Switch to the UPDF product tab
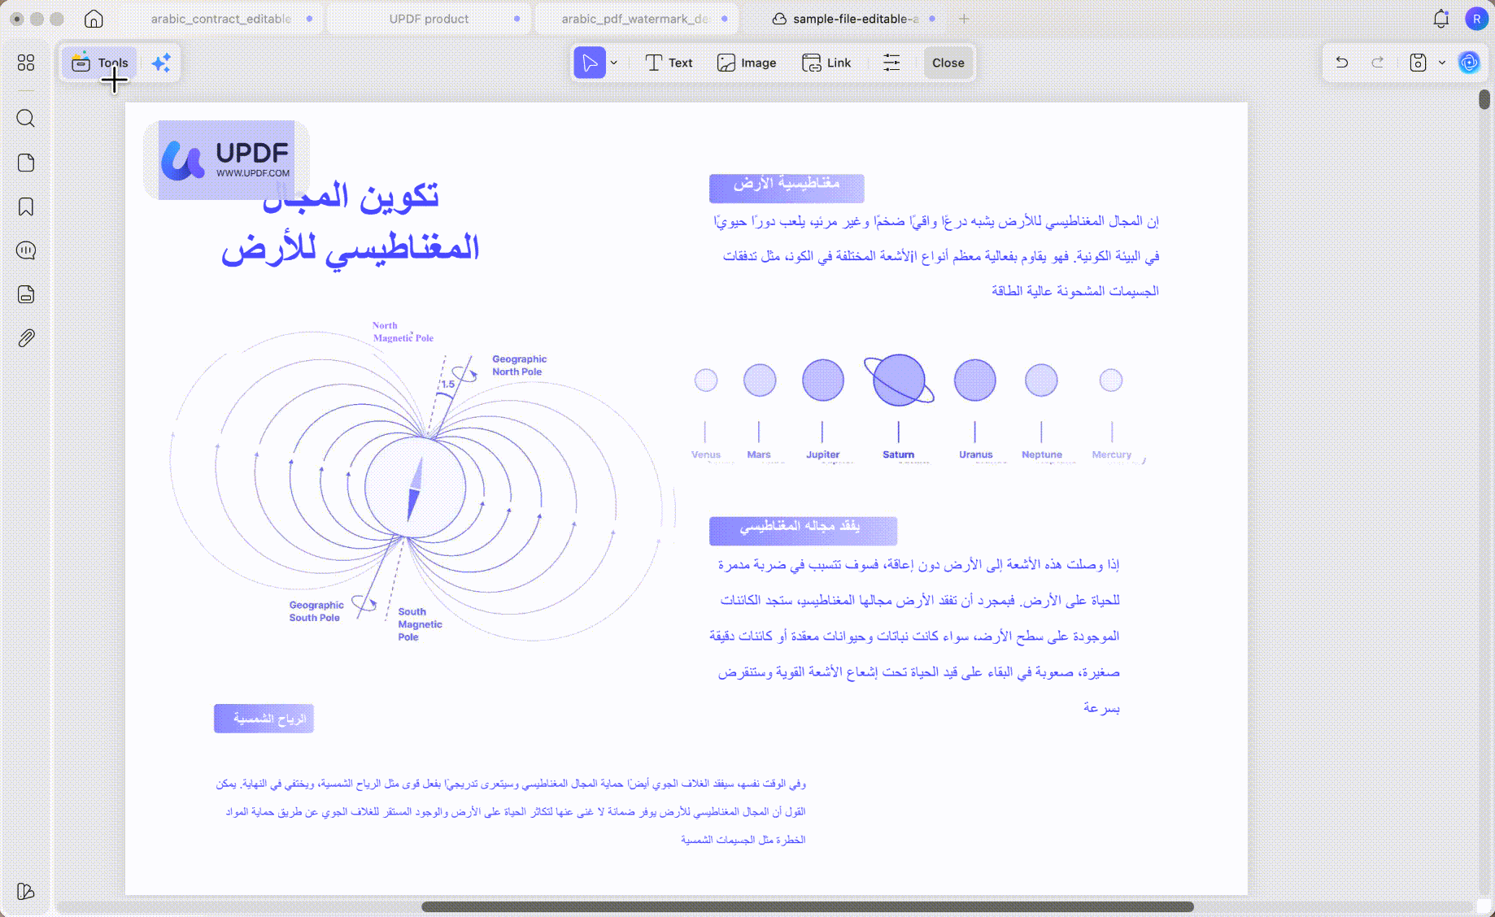The width and height of the screenshot is (1495, 917). [x=429, y=19]
